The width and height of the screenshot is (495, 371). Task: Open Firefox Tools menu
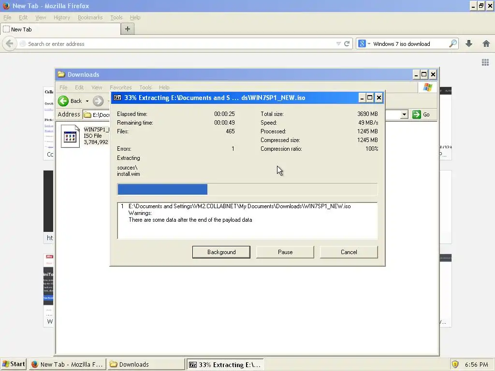116,17
